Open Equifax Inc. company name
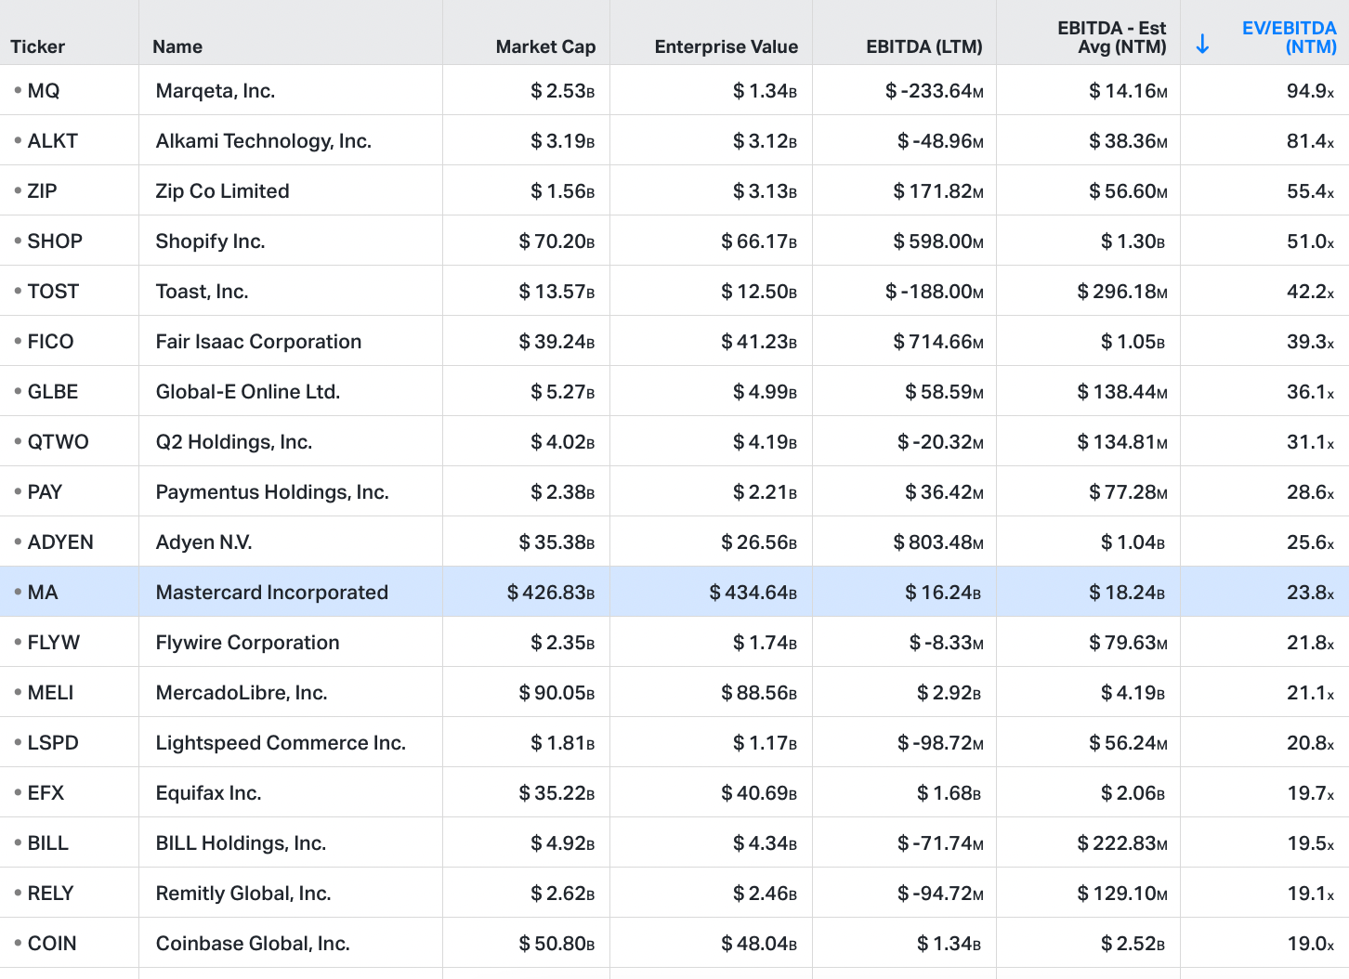Screen dimensions: 1349x979 [x=208, y=793]
